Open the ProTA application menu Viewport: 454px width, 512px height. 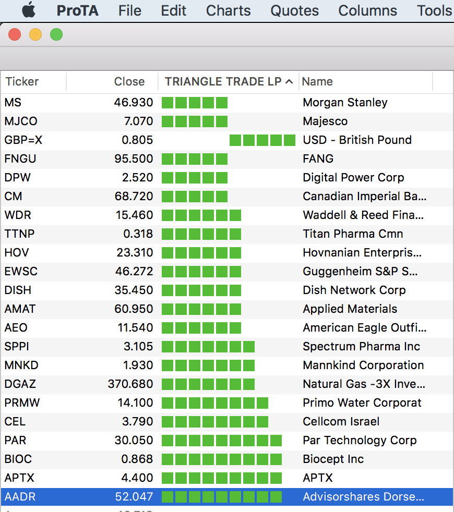pos(77,11)
